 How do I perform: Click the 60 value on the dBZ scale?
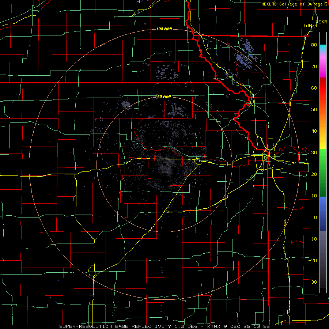tap(314, 88)
